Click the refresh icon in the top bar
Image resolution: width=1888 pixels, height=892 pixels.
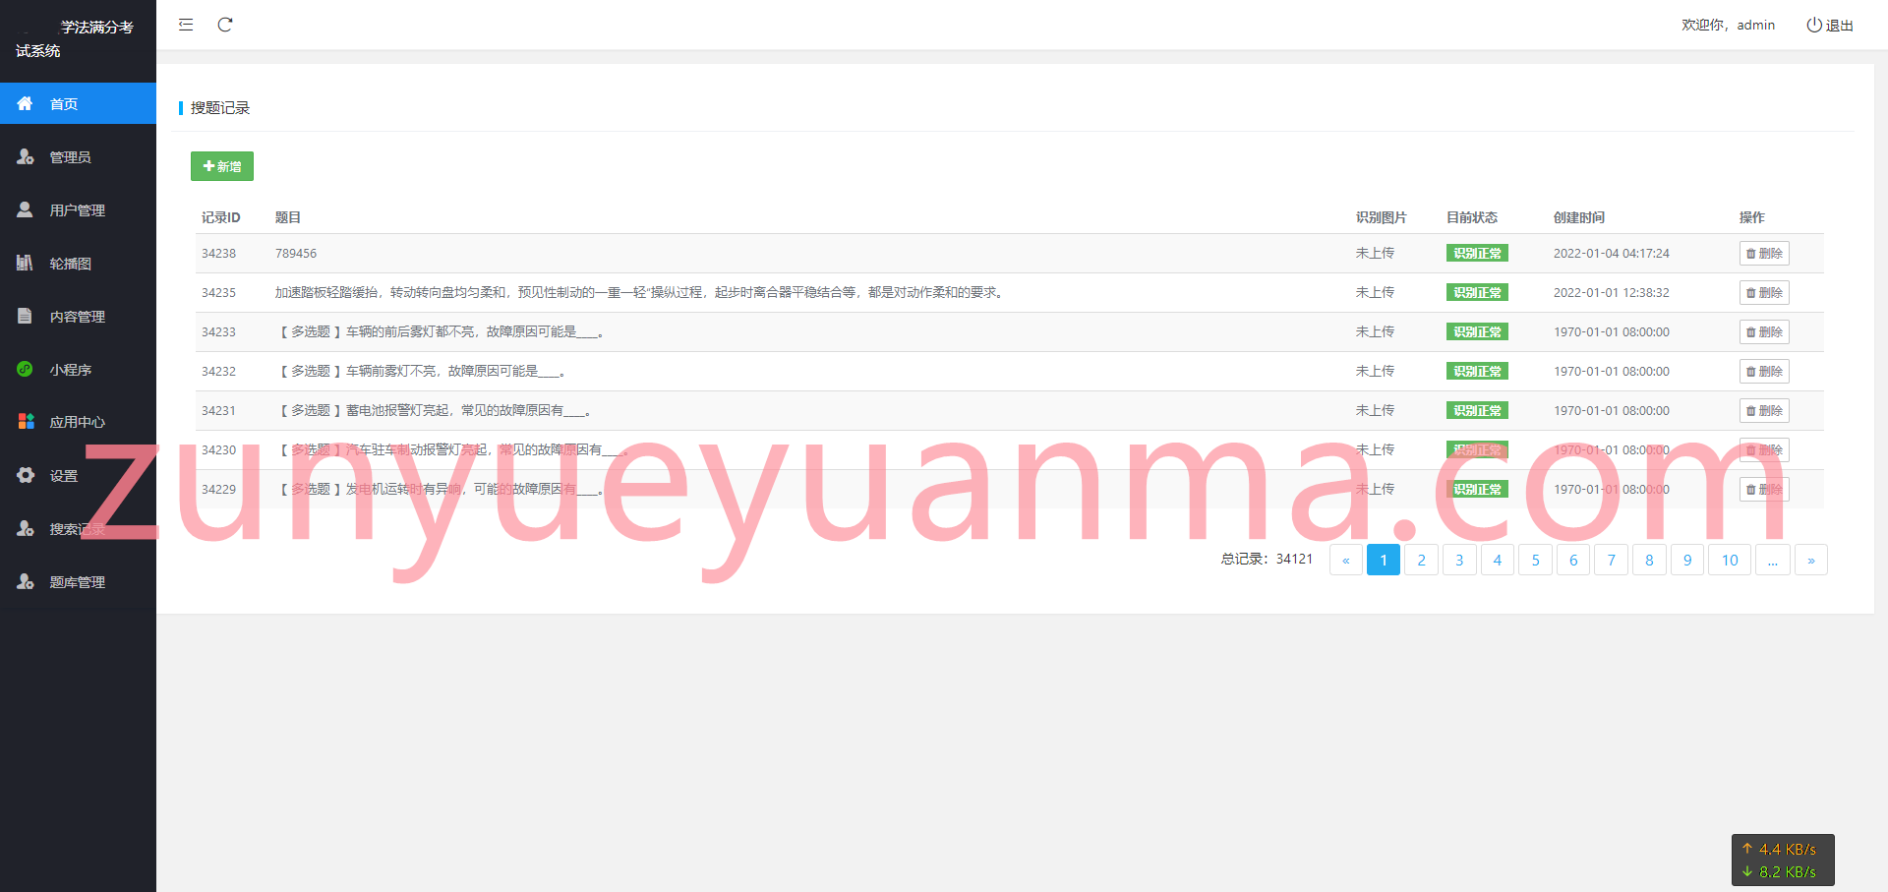(x=225, y=25)
